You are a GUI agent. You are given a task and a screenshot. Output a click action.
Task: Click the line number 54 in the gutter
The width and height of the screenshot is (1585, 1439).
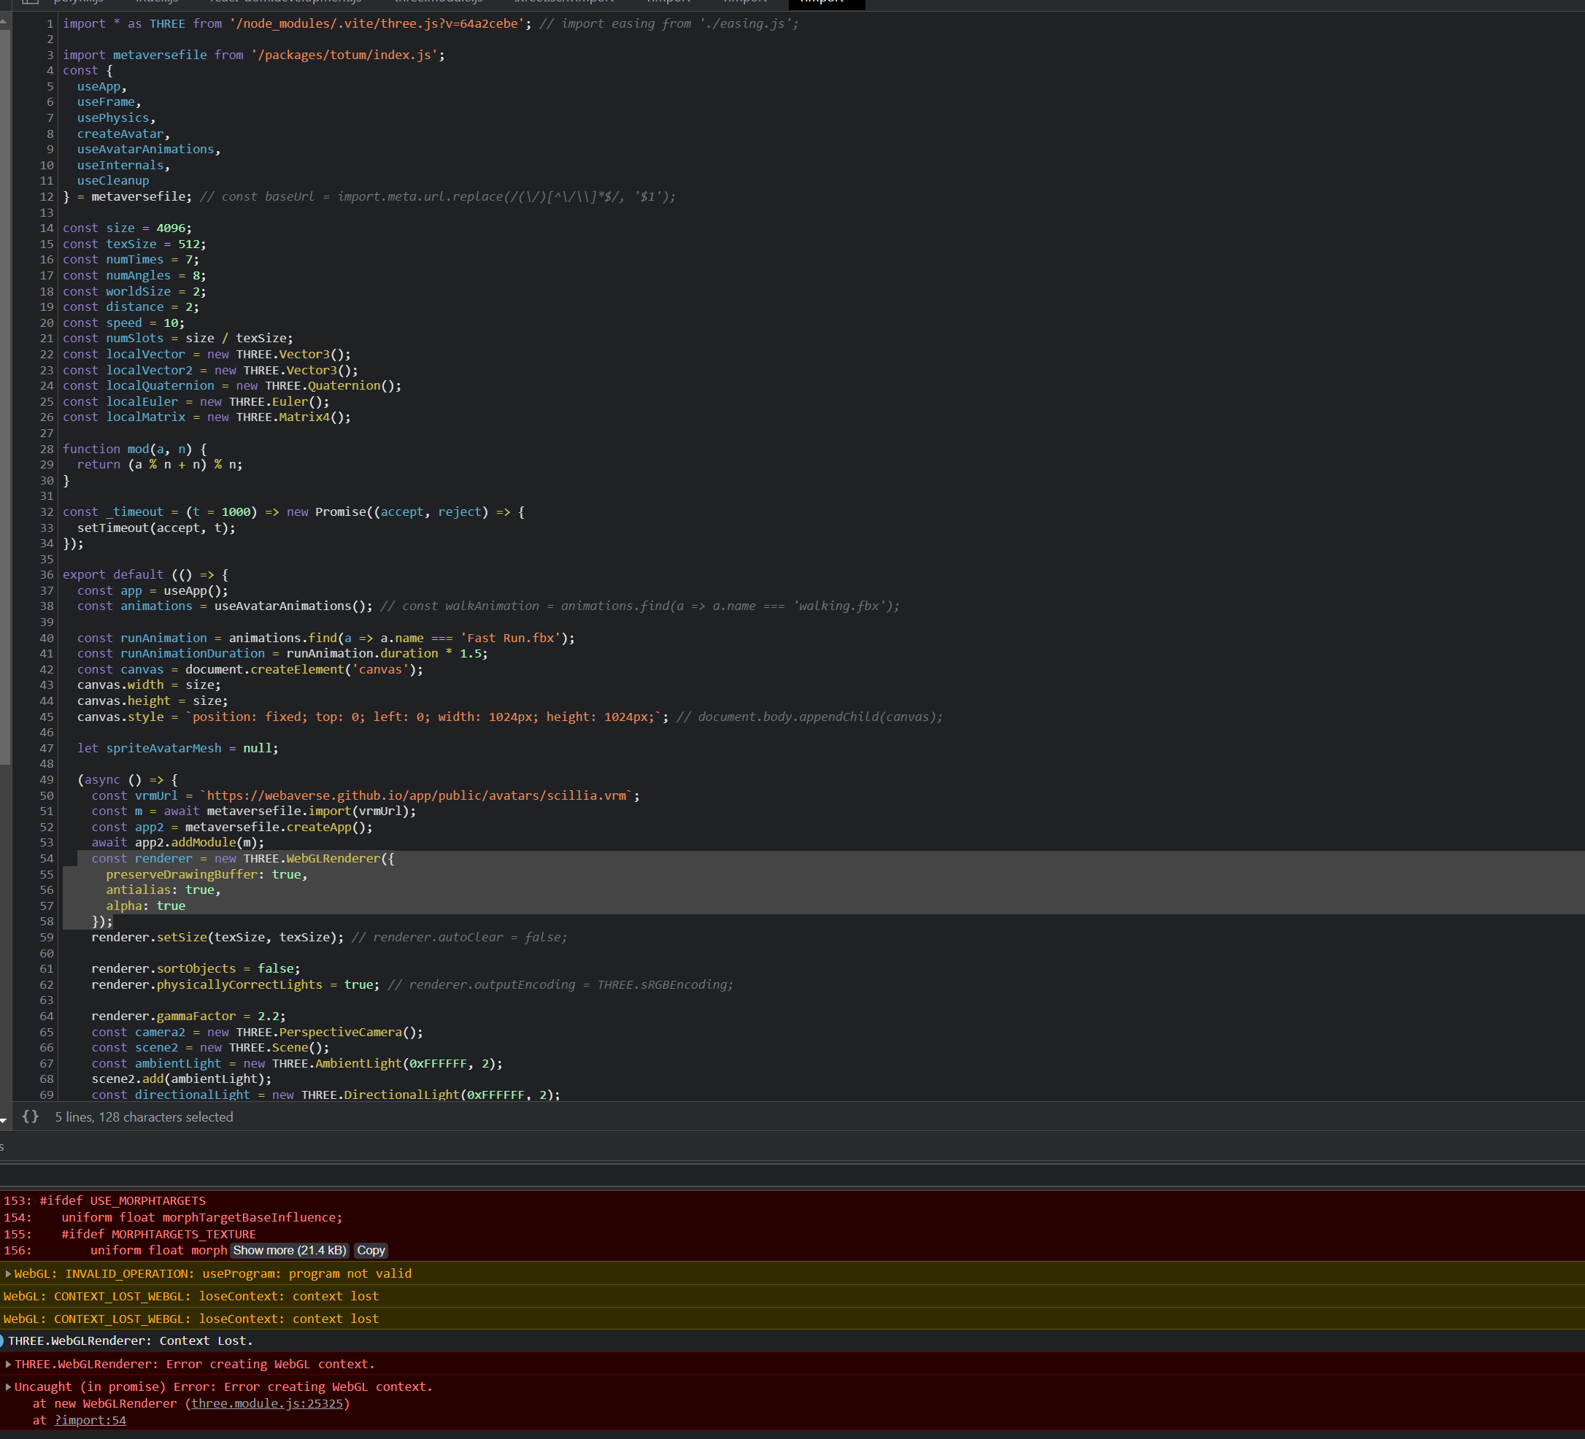[47, 858]
